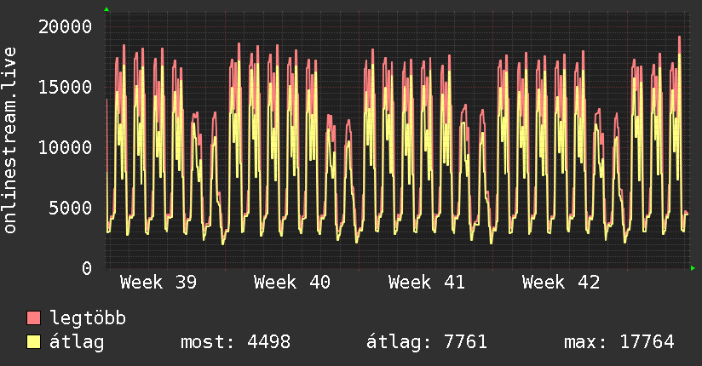Select the Week 40 axis label
Image resolution: width=702 pixels, height=366 pixels.
coord(292,283)
